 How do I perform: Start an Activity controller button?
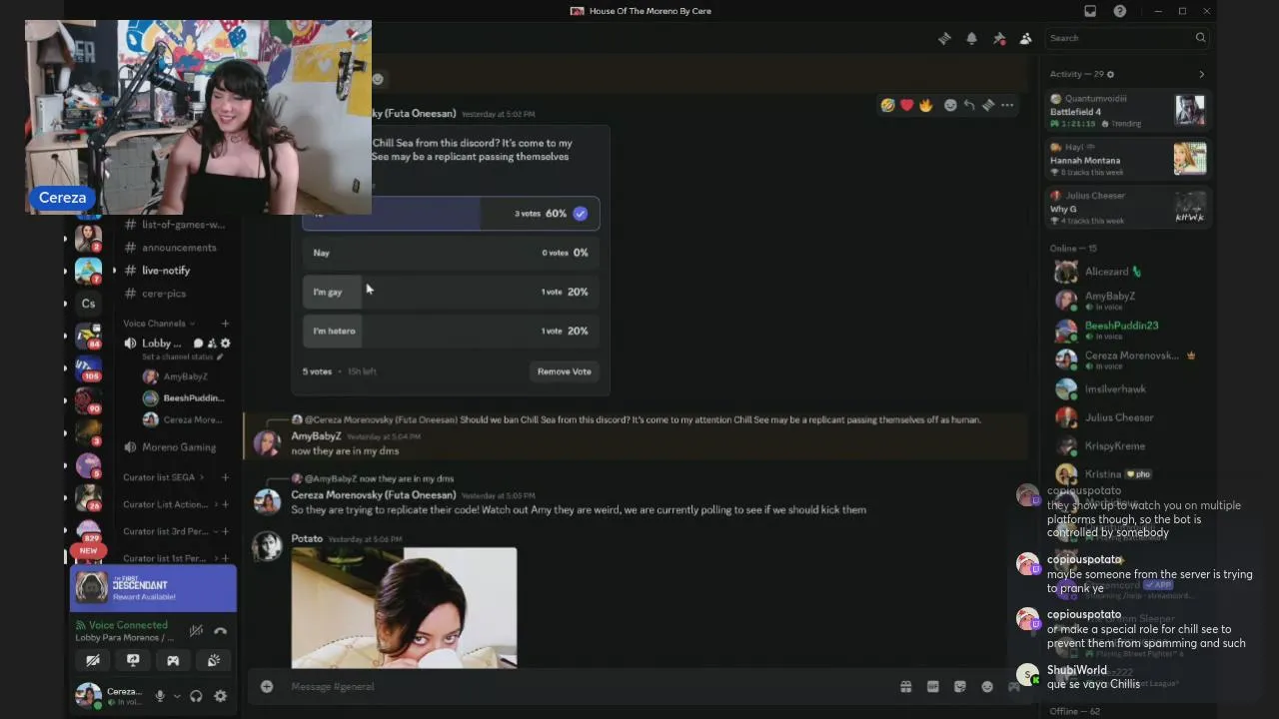click(173, 660)
